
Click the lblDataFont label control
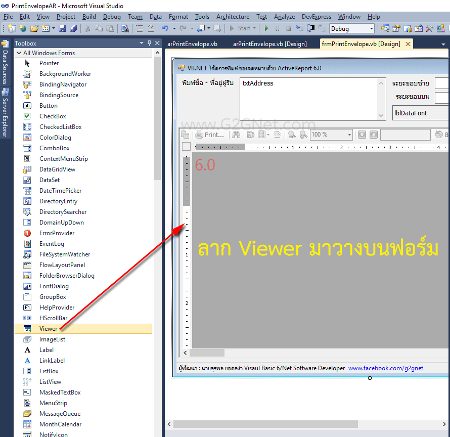(x=421, y=113)
